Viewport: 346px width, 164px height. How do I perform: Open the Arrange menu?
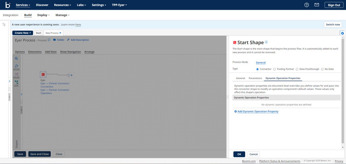tap(89, 52)
